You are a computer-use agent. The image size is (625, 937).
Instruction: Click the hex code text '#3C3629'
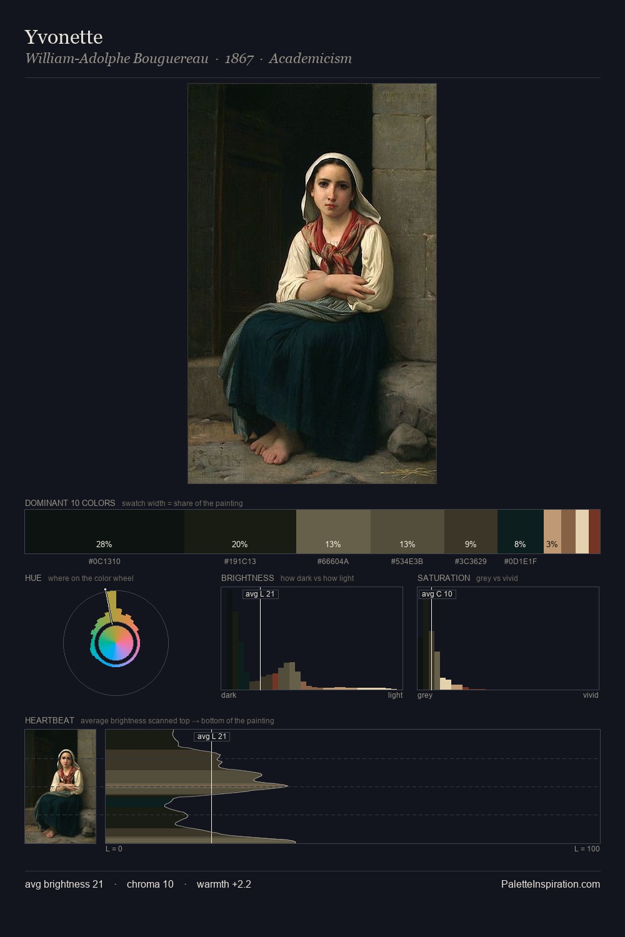pos(471,562)
